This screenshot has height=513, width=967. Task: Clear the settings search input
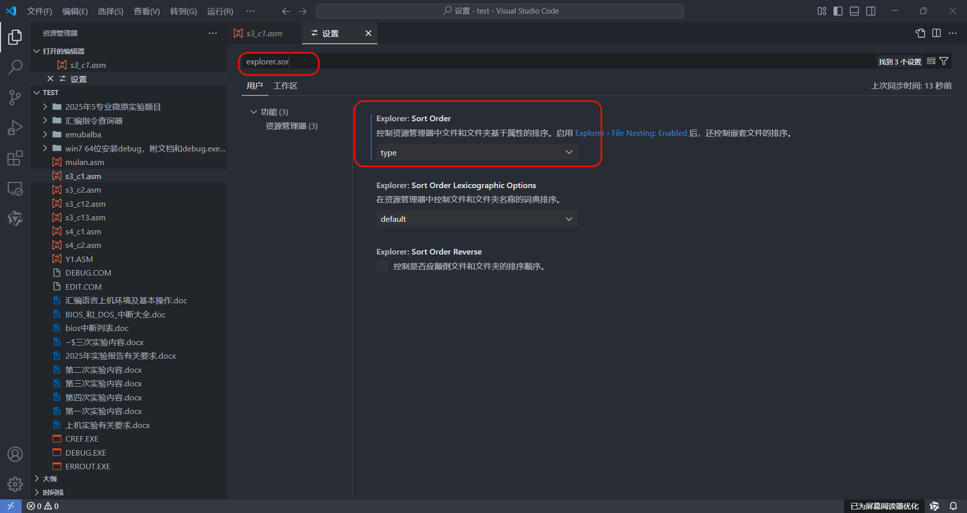coord(931,61)
